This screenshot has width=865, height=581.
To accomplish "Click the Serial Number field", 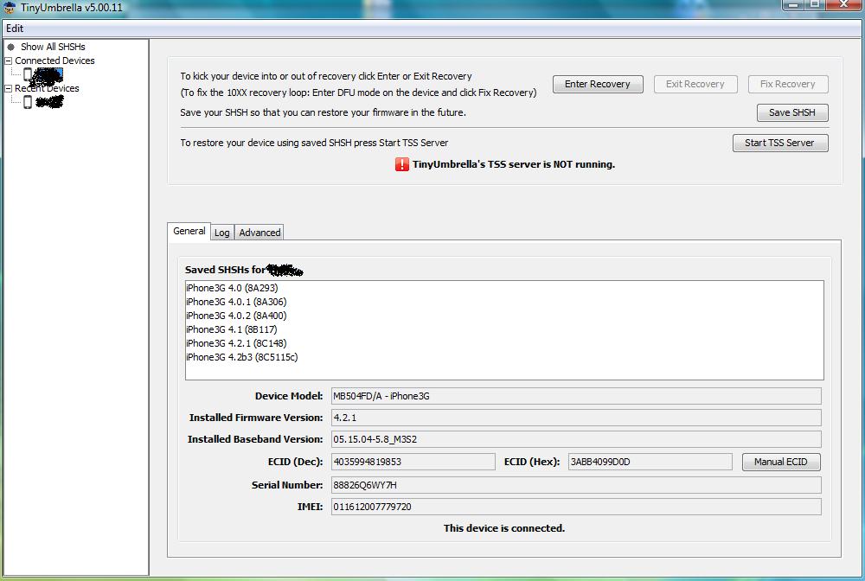I will [575, 485].
